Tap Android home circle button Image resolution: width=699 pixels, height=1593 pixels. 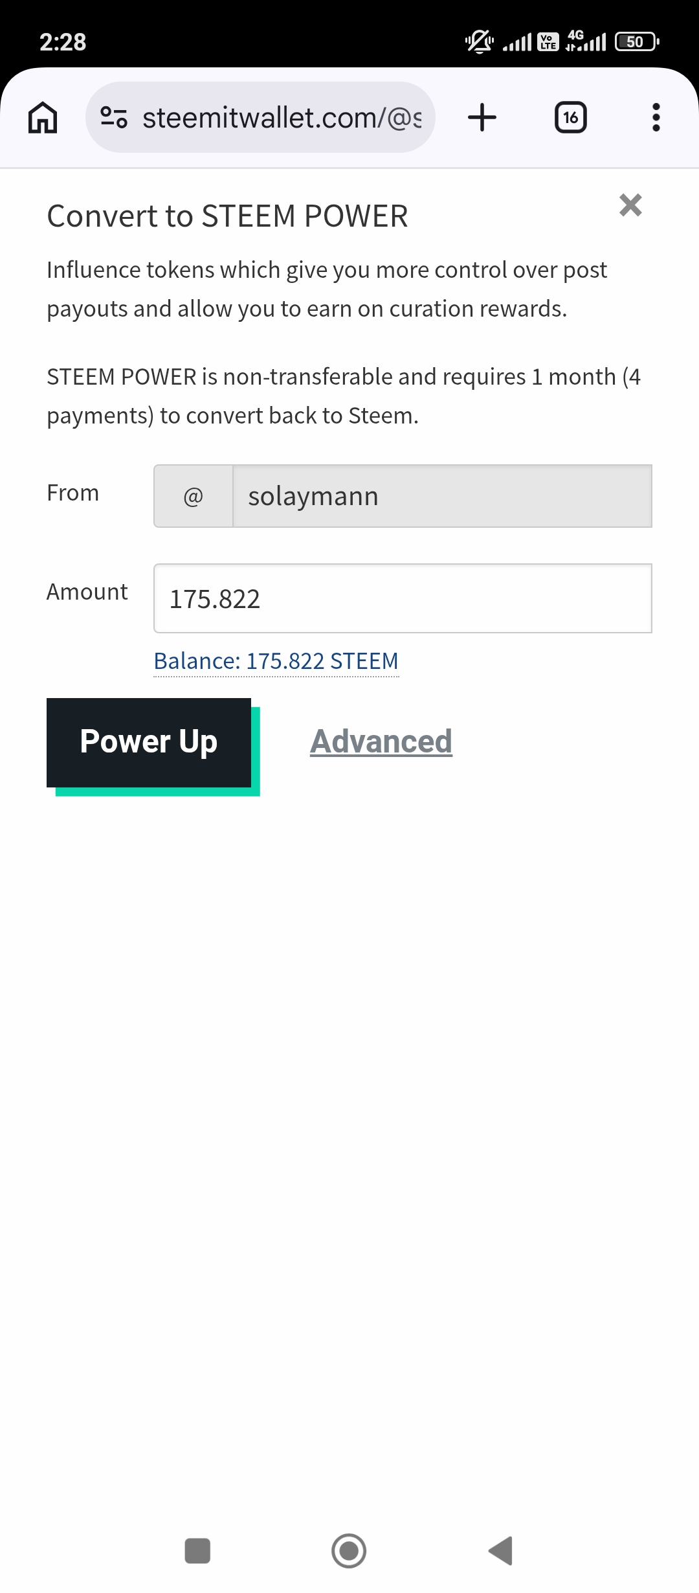coord(349,1551)
